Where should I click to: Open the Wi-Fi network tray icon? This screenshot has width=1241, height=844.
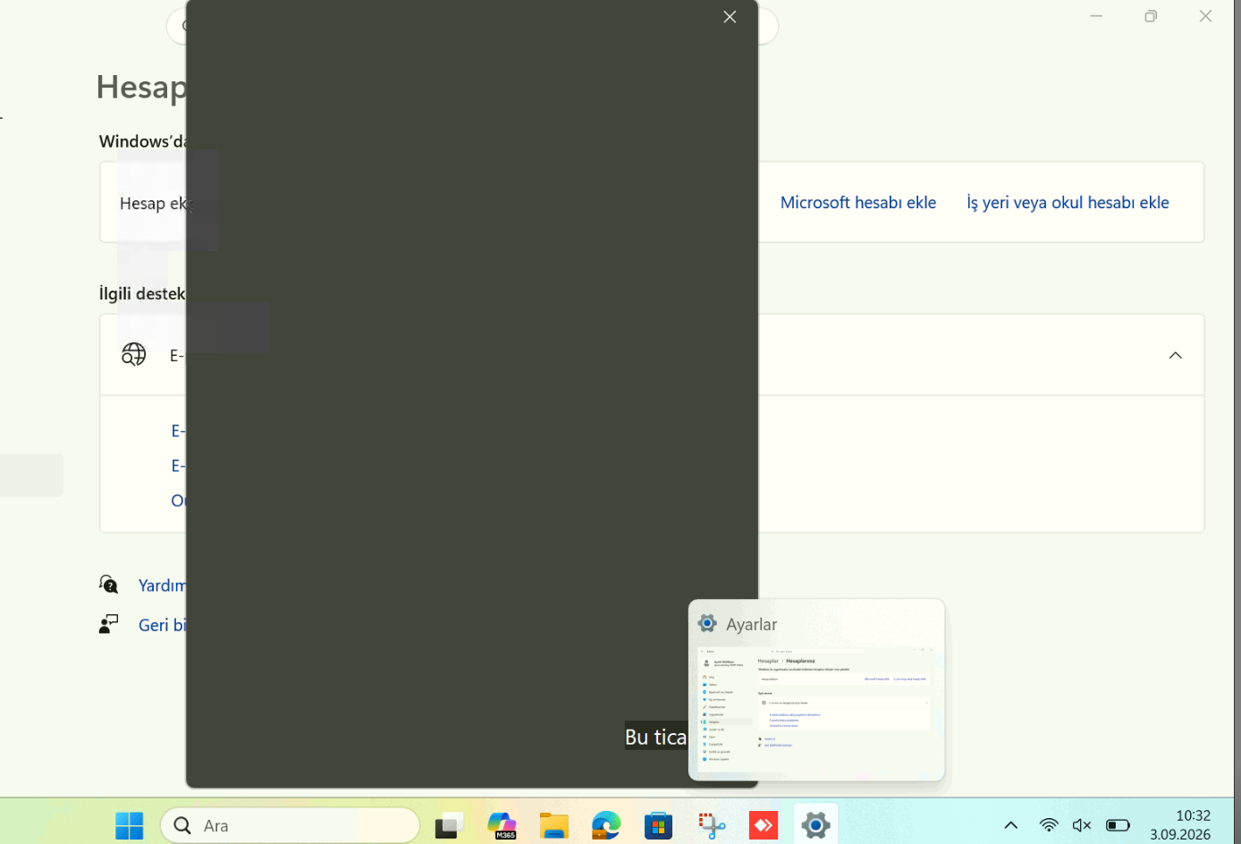click(1049, 825)
